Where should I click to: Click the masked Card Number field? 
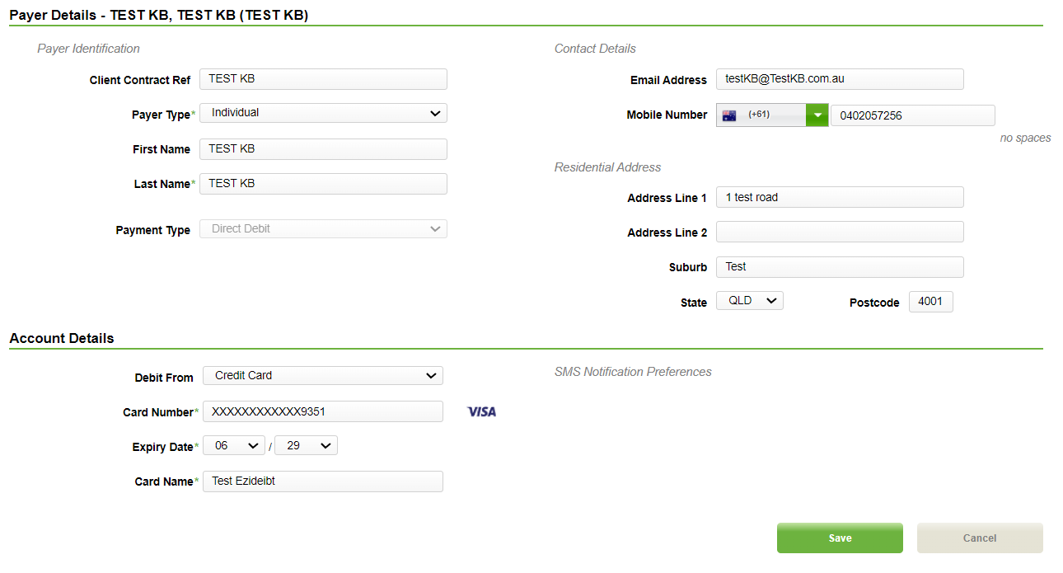pos(323,411)
